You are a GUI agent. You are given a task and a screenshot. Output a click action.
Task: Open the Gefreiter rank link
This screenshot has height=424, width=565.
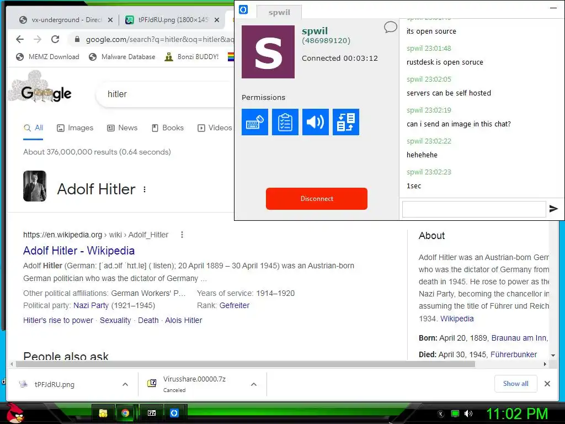(234, 305)
